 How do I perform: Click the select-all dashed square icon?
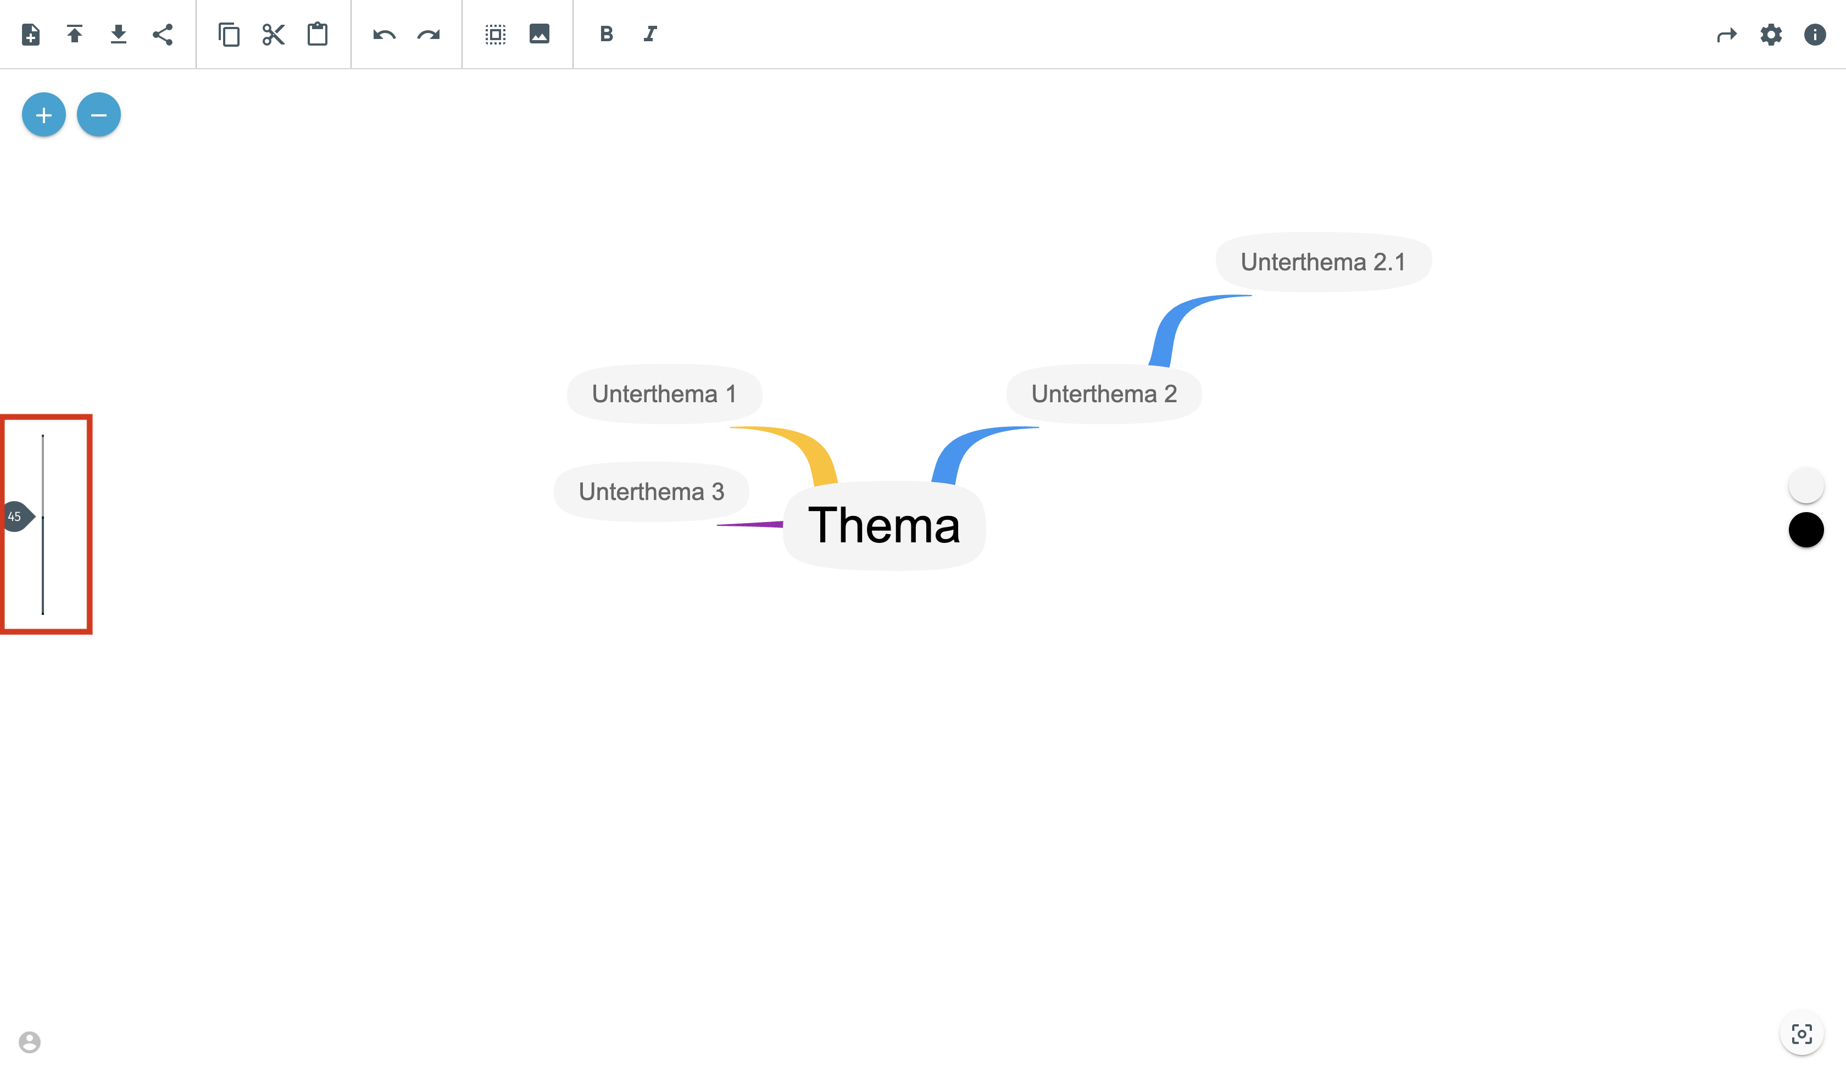496,35
